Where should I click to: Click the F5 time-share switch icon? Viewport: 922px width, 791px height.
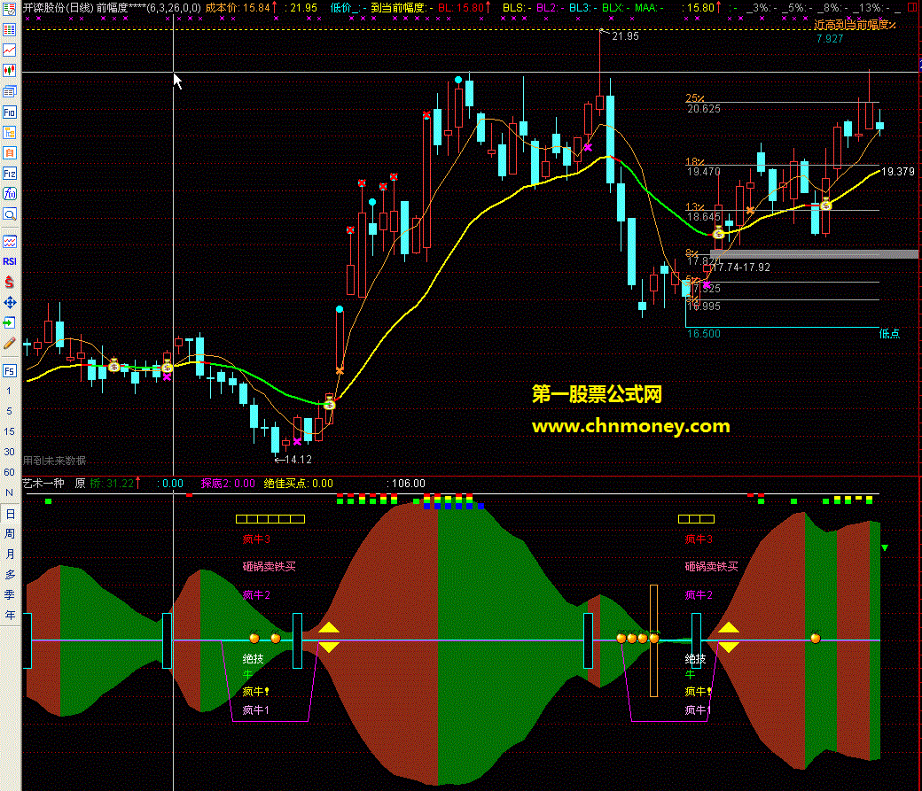pos(10,371)
